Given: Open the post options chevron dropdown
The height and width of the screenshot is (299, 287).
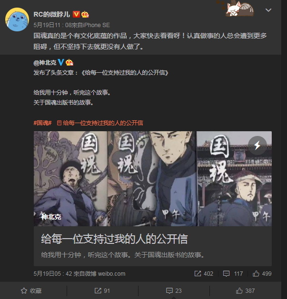Looking at the screenshot, I should click(x=268, y=10).
